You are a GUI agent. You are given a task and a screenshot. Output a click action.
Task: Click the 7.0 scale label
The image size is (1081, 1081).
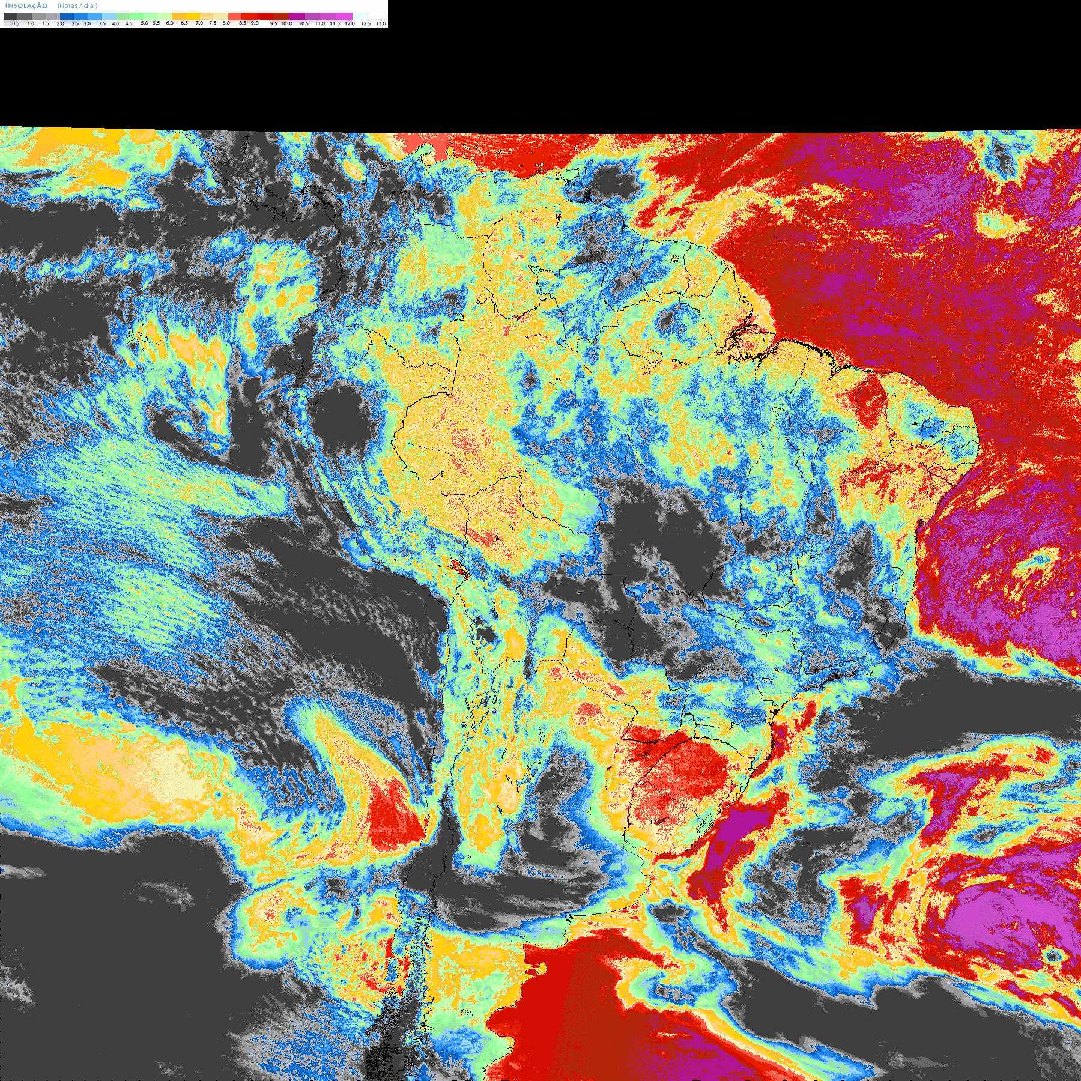click(199, 23)
